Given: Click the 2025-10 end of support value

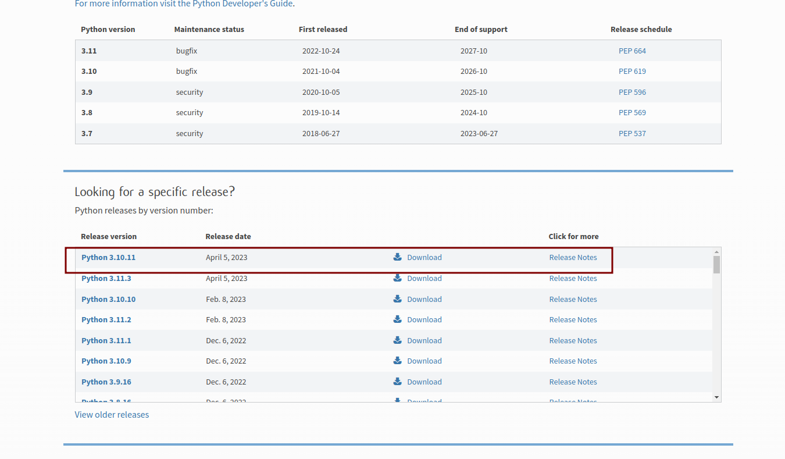Looking at the screenshot, I should point(474,92).
